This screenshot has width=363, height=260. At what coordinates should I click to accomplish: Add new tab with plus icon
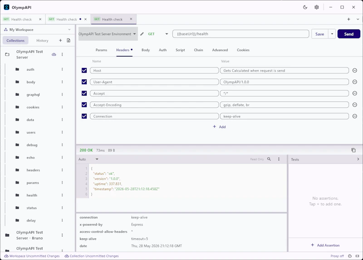(x=348, y=19)
